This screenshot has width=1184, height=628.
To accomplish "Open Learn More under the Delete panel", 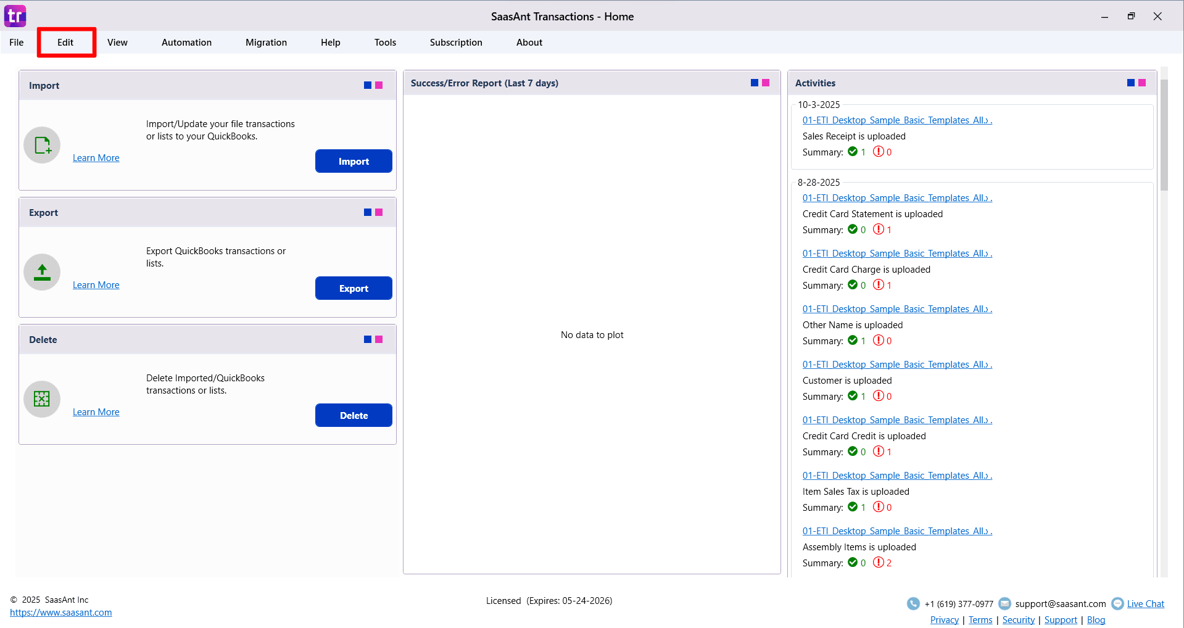I will pos(96,411).
